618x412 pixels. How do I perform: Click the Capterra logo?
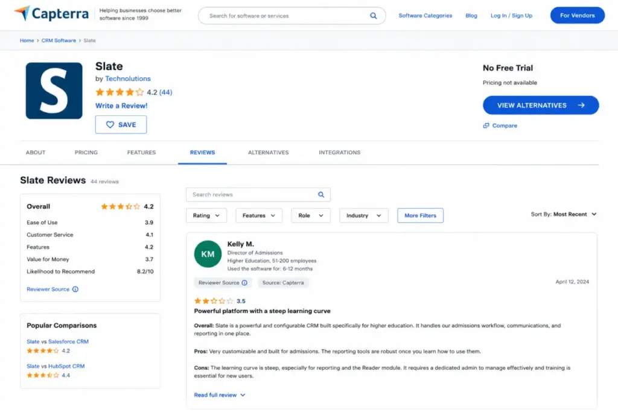[51, 14]
